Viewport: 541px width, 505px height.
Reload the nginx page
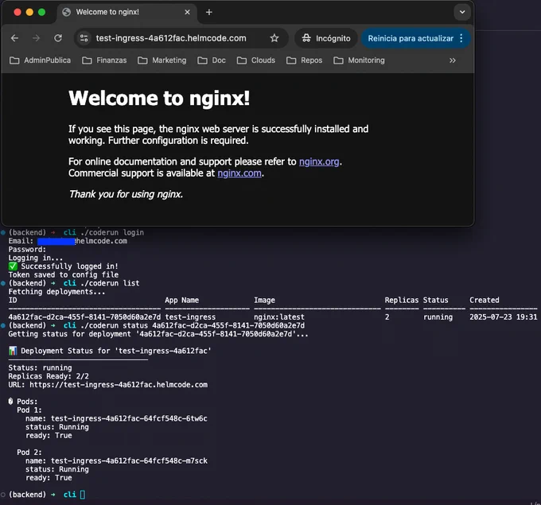coord(58,38)
